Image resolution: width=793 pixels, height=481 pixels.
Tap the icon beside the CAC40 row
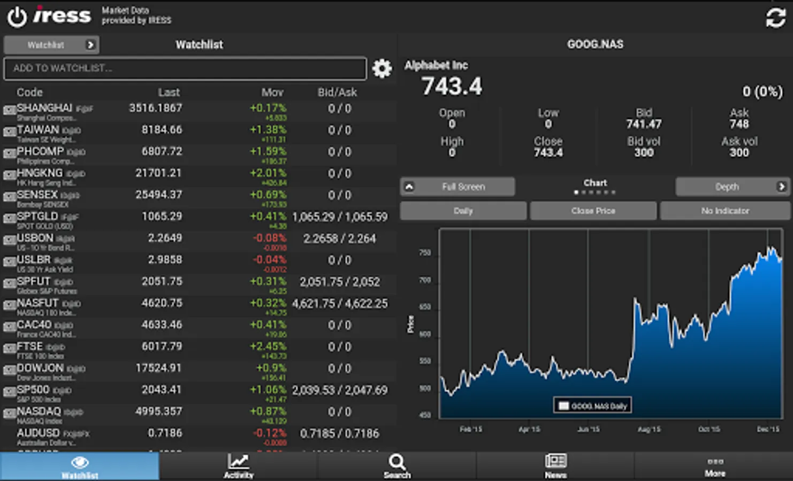(9, 327)
